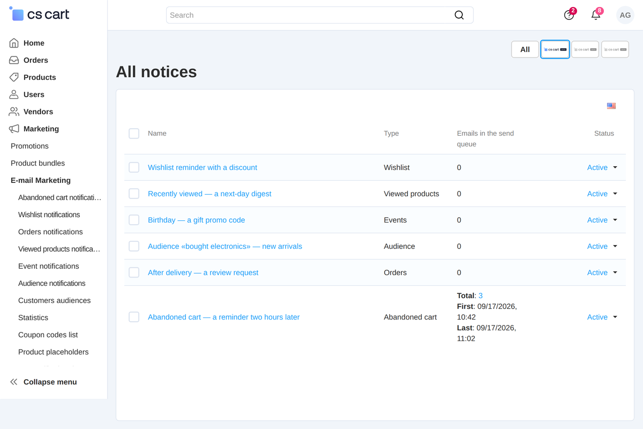Viewport: 643px width, 429px height.
Task: Open Wishlist notifications submenu item
Action: click(49, 214)
